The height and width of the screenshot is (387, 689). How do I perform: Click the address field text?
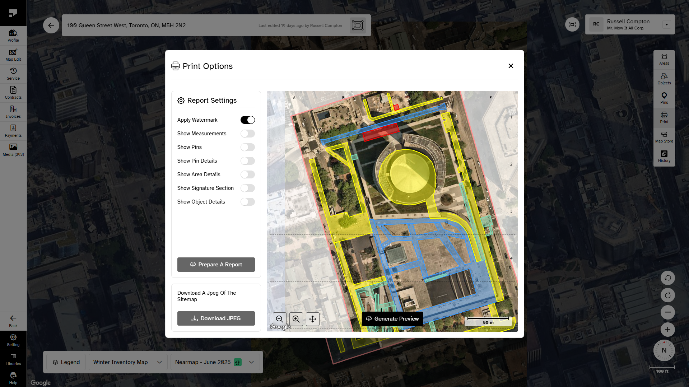point(126,25)
